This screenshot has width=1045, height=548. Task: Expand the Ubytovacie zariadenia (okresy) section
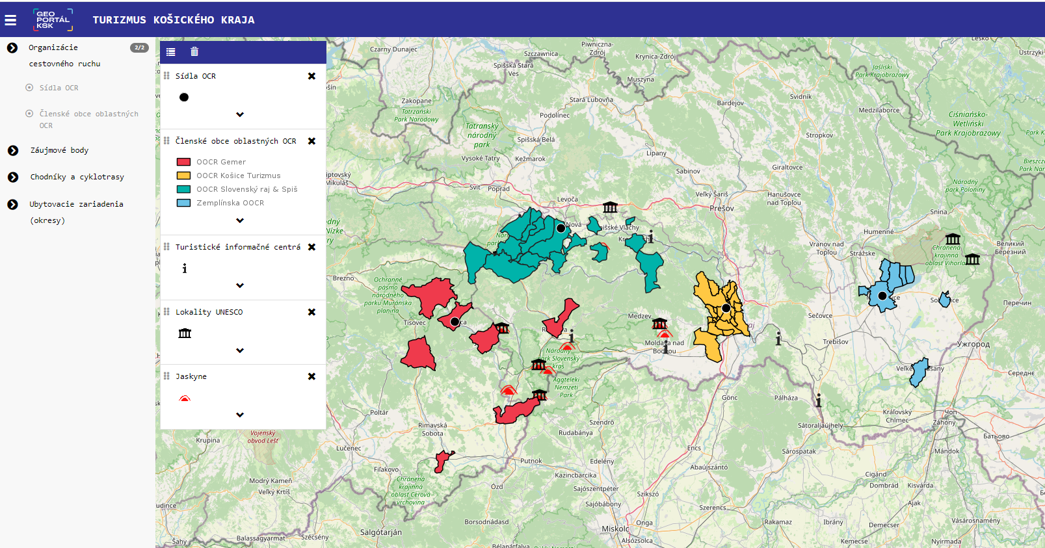point(12,204)
